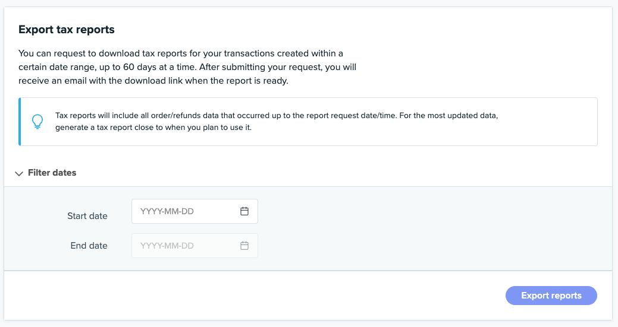Screen dimensions: 618x327
Task: Click the End date field label
Action: (89, 245)
